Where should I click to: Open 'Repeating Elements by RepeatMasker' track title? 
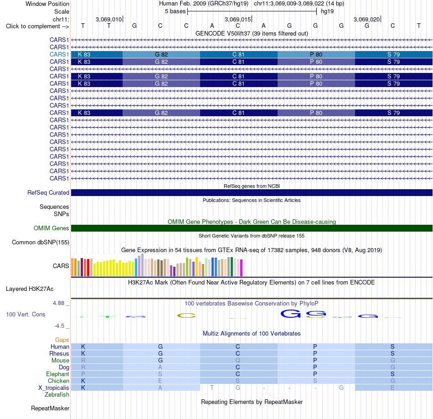tap(252, 402)
